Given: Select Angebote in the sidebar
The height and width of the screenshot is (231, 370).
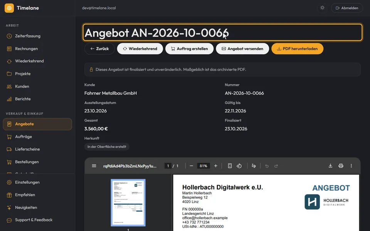Looking at the screenshot, I should 37,124.
